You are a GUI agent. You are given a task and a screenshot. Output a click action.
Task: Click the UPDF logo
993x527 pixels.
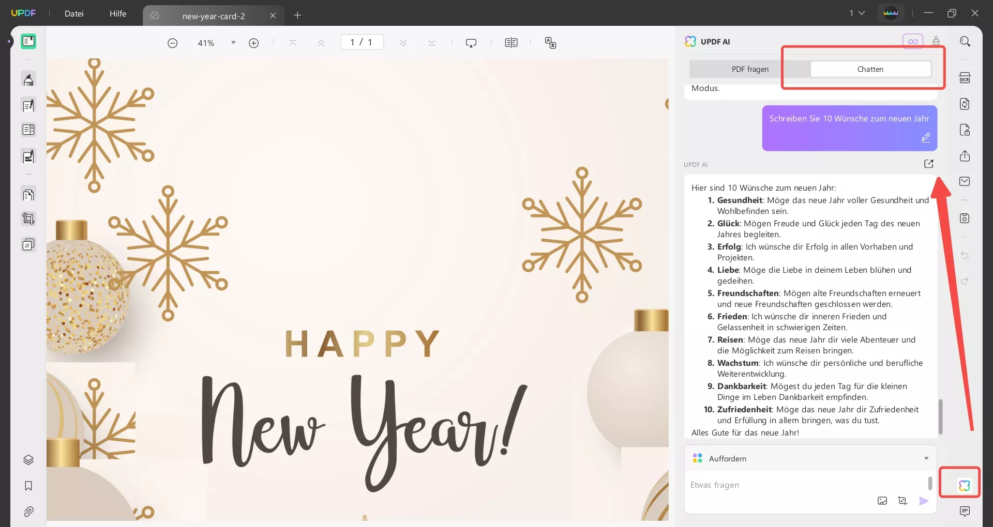(x=23, y=13)
